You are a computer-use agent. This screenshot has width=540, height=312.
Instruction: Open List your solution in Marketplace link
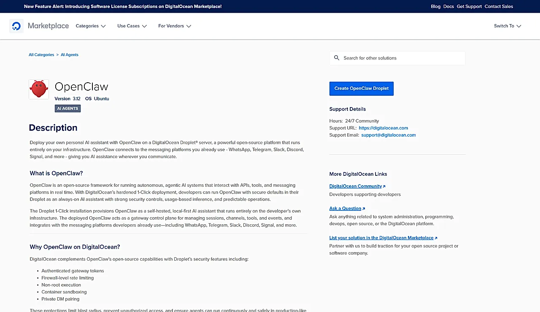(x=381, y=238)
